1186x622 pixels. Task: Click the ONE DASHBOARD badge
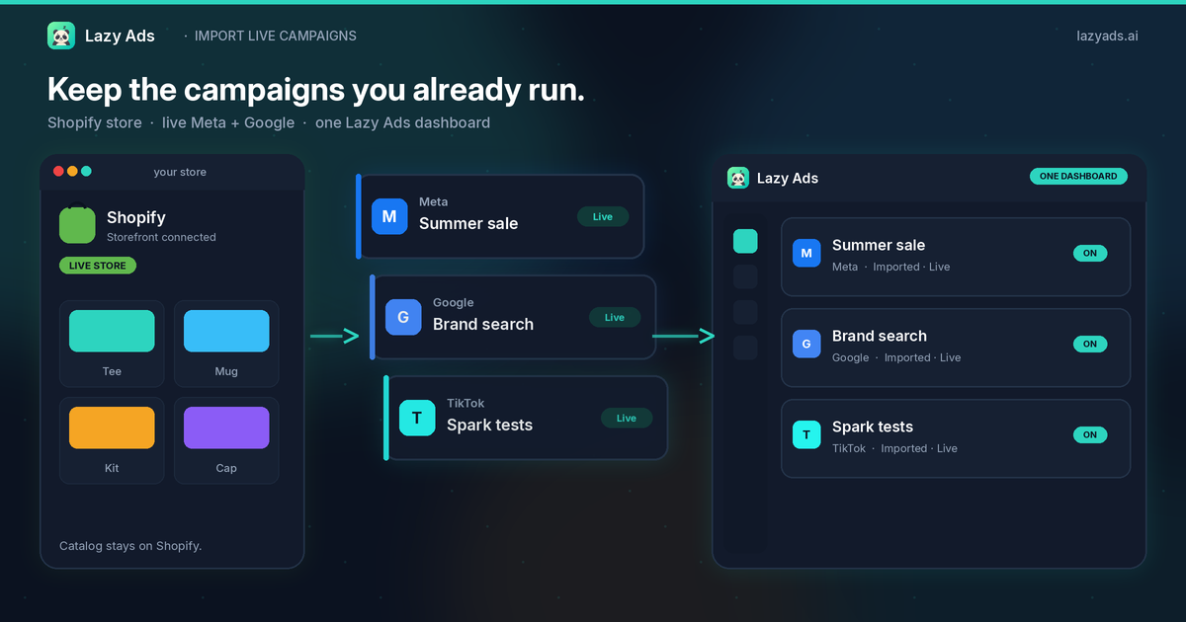coord(1078,176)
